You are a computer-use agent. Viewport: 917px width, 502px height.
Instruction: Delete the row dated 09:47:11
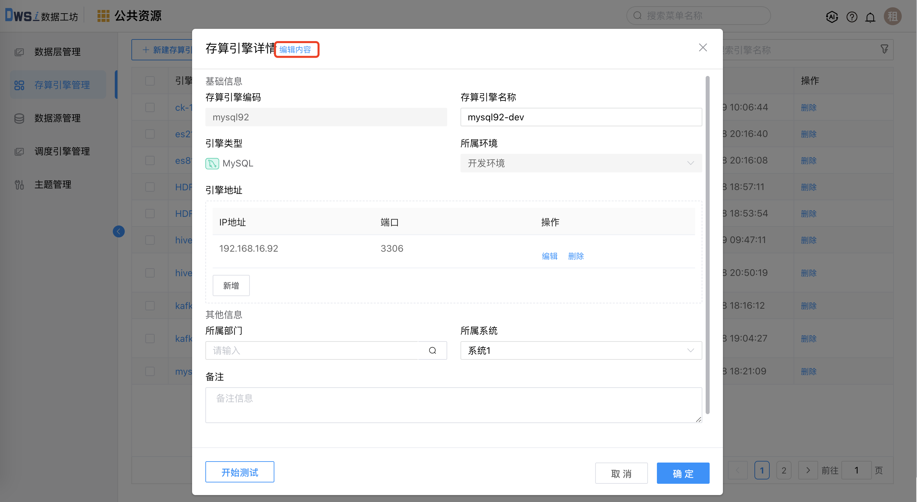click(x=809, y=240)
